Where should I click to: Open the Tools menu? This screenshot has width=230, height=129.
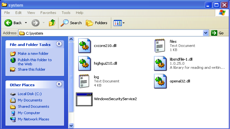[66, 13]
